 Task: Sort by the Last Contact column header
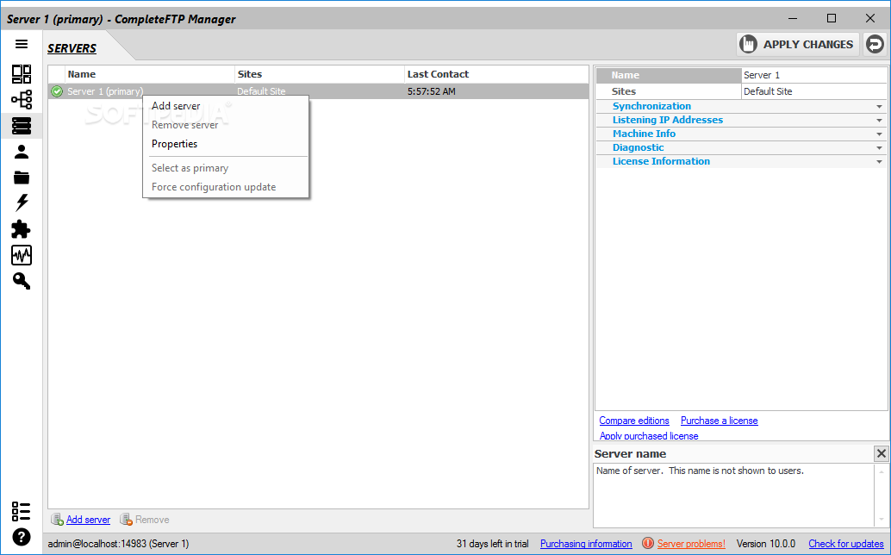pyautogui.click(x=496, y=74)
